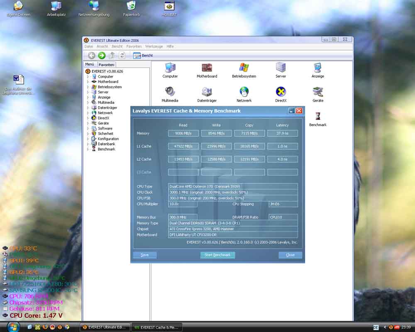The height and width of the screenshot is (332, 415).
Task: Expand the Datenträger tree node
Action: click(88, 108)
